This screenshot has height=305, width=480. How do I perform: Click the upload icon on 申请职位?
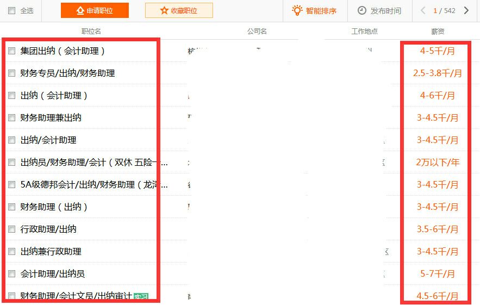[80, 10]
